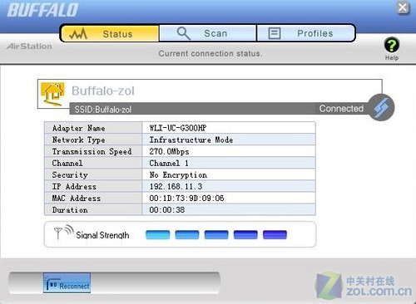Click the 'IP Address' row label

pyautogui.click(x=74, y=186)
